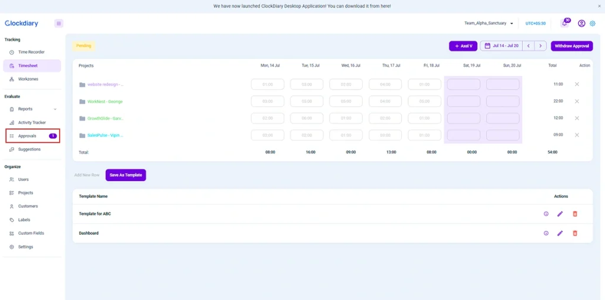This screenshot has width=605, height=300.
Task: Click the folder icon beside GrowthGlide
Action: tap(82, 118)
